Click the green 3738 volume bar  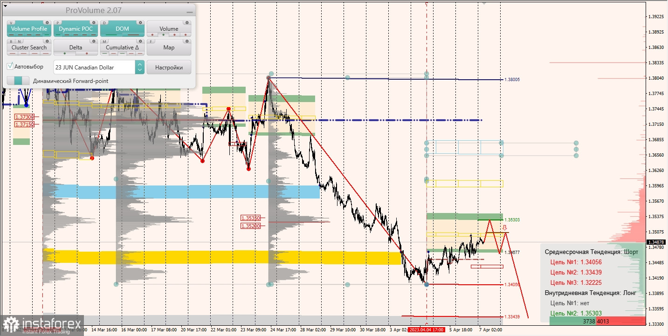[x=573, y=322]
